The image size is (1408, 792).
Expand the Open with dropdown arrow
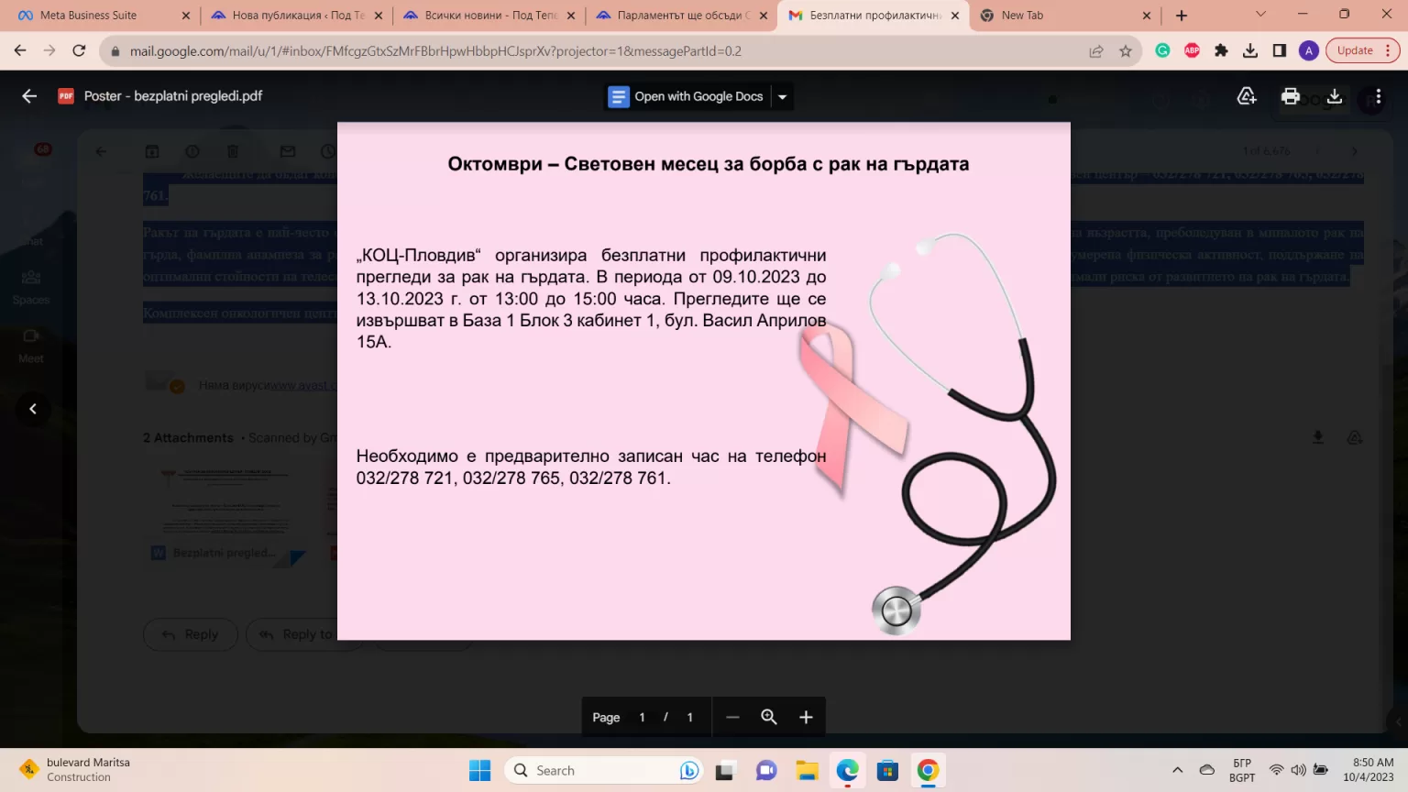tap(782, 96)
